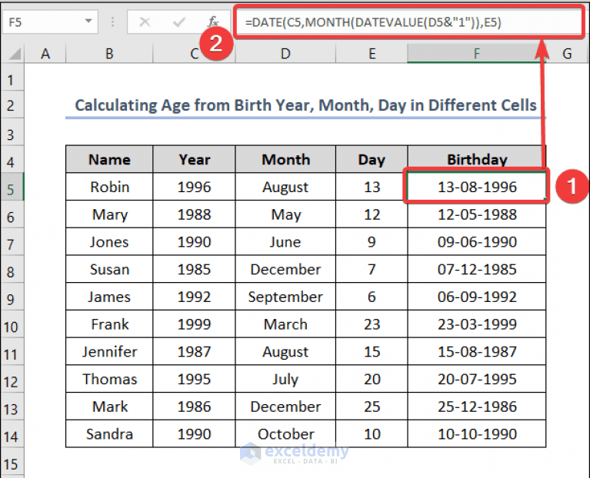
Task: Click birthday cell 06-09-1992
Action: point(477,297)
